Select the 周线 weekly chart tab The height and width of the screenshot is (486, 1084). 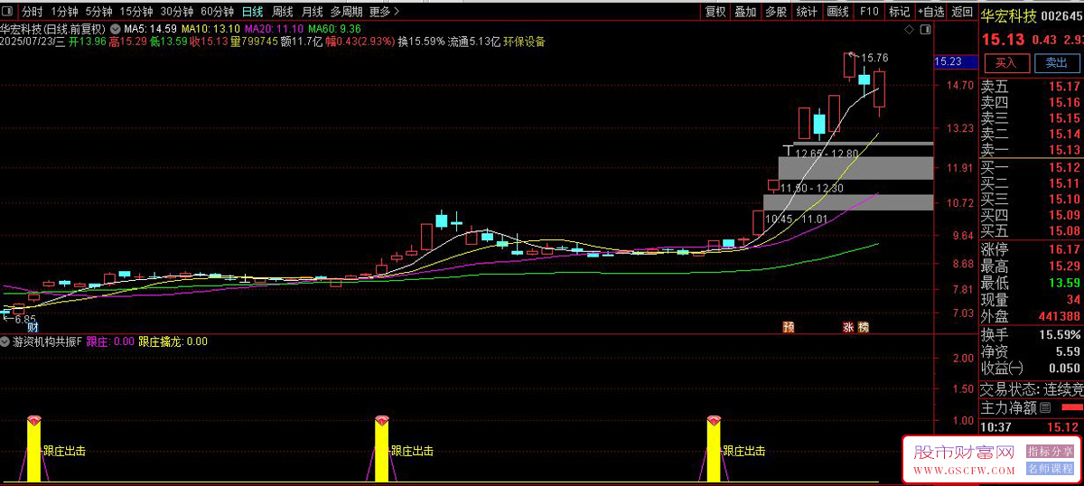(x=283, y=12)
